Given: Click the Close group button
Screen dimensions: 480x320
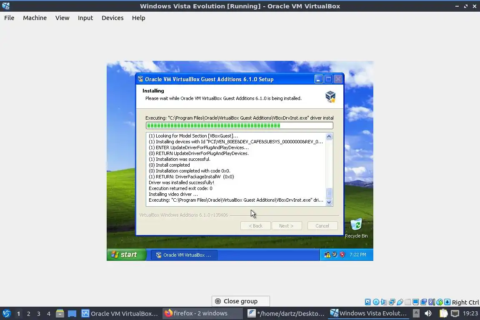Looking at the screenshot, I should click(x=240, y=301).
